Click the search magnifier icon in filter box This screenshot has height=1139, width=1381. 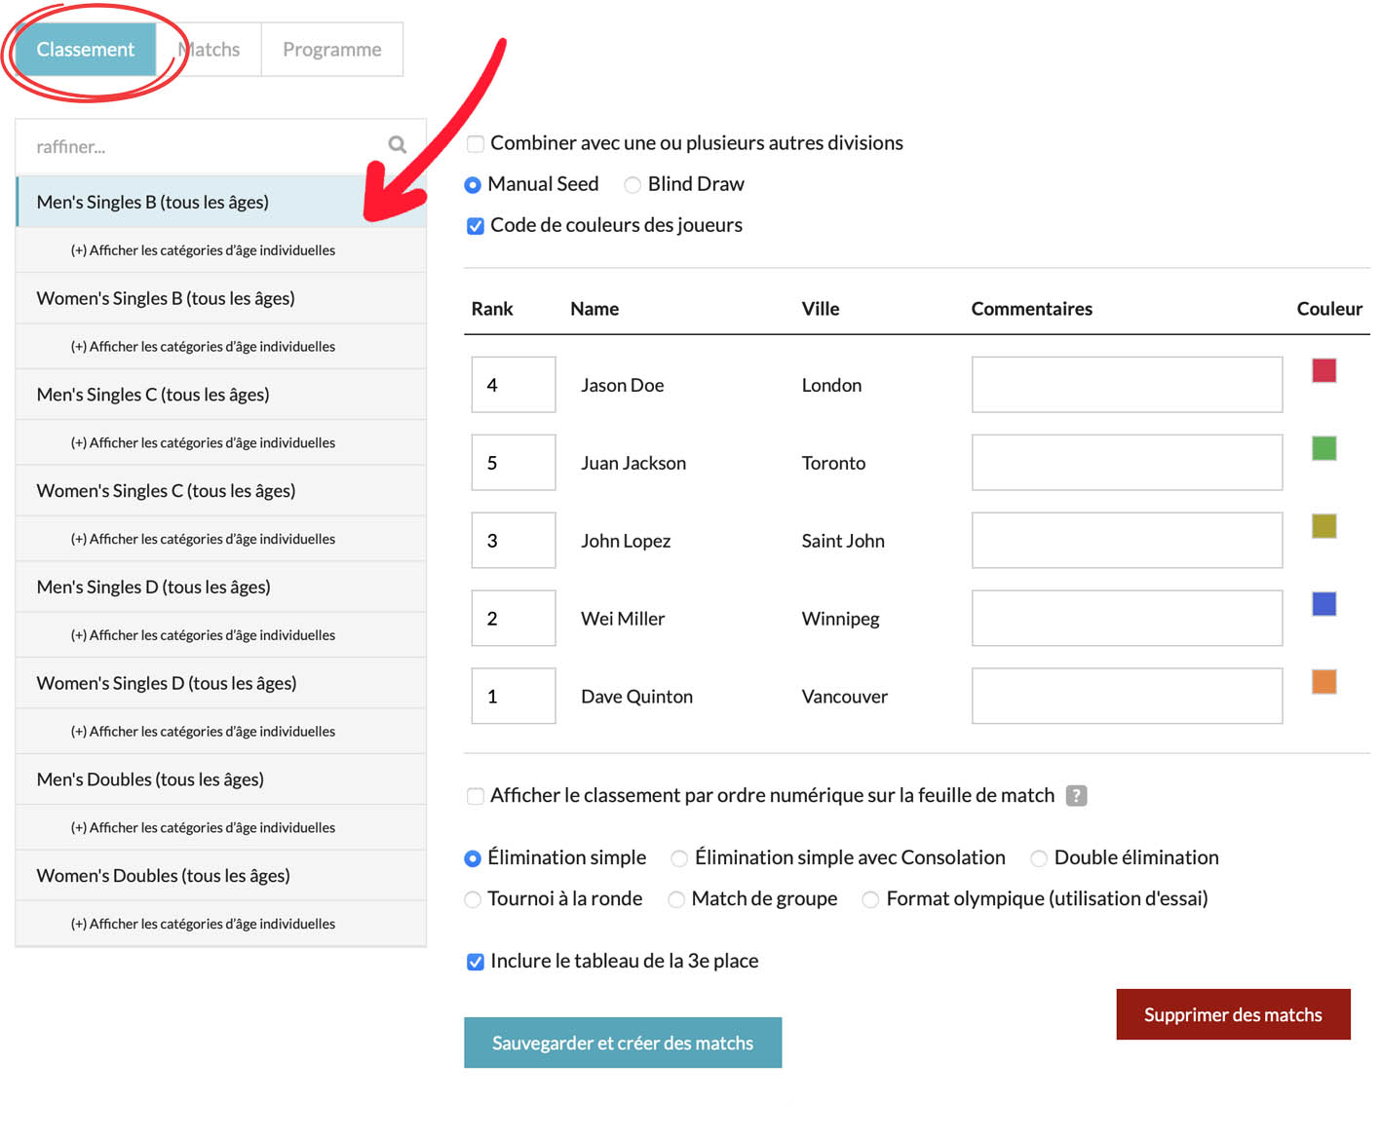click(397, 145)
